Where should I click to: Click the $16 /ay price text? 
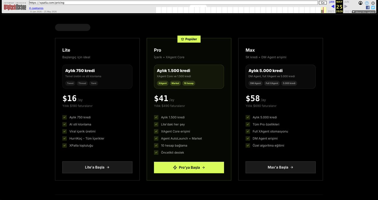coord(72,99)
